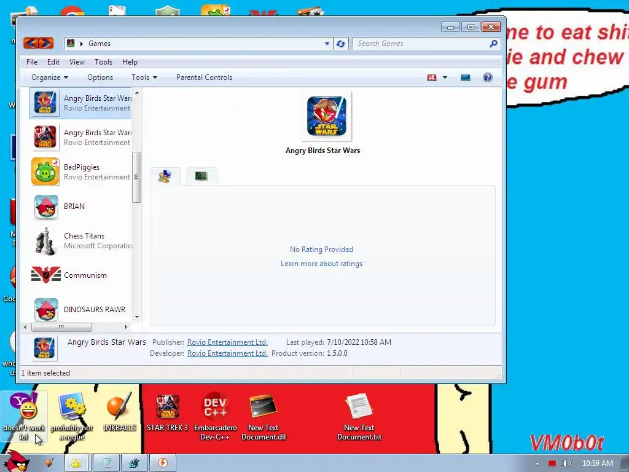Expand the view options dropdown arrow
Screen dimensions: 629x472
pyautogui.click(x=445, y=77)
